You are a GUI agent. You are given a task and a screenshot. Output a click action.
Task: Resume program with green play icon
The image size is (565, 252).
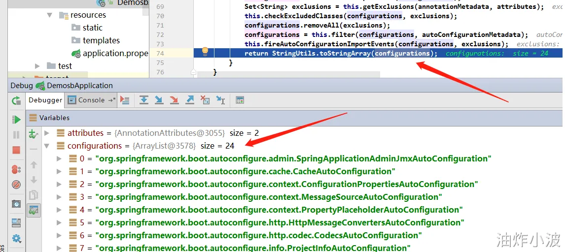[16, 119]
